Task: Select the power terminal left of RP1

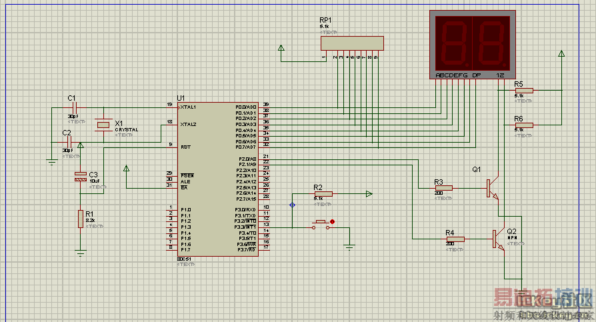Action: click(x=281, y=48)
